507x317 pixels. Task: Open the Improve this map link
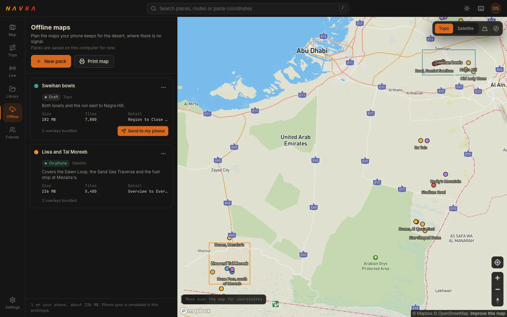tap(488, 313)
